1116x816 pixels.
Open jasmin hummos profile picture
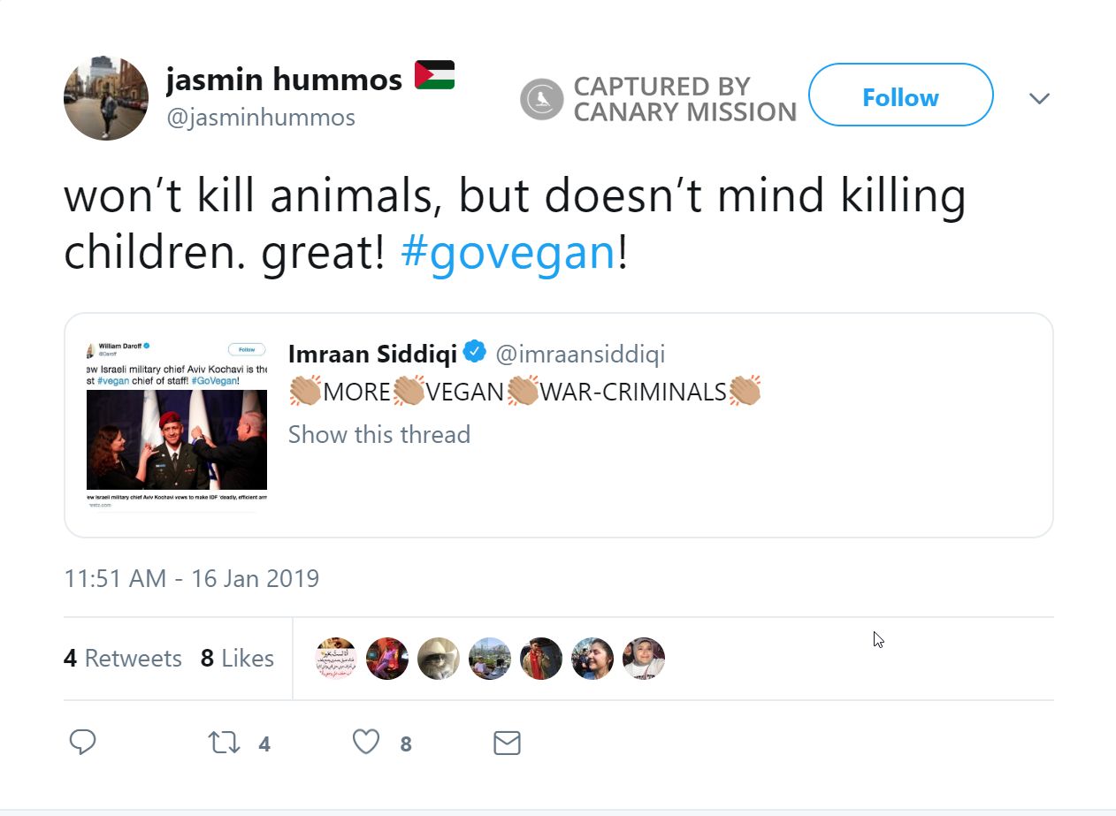click(106, 98)
